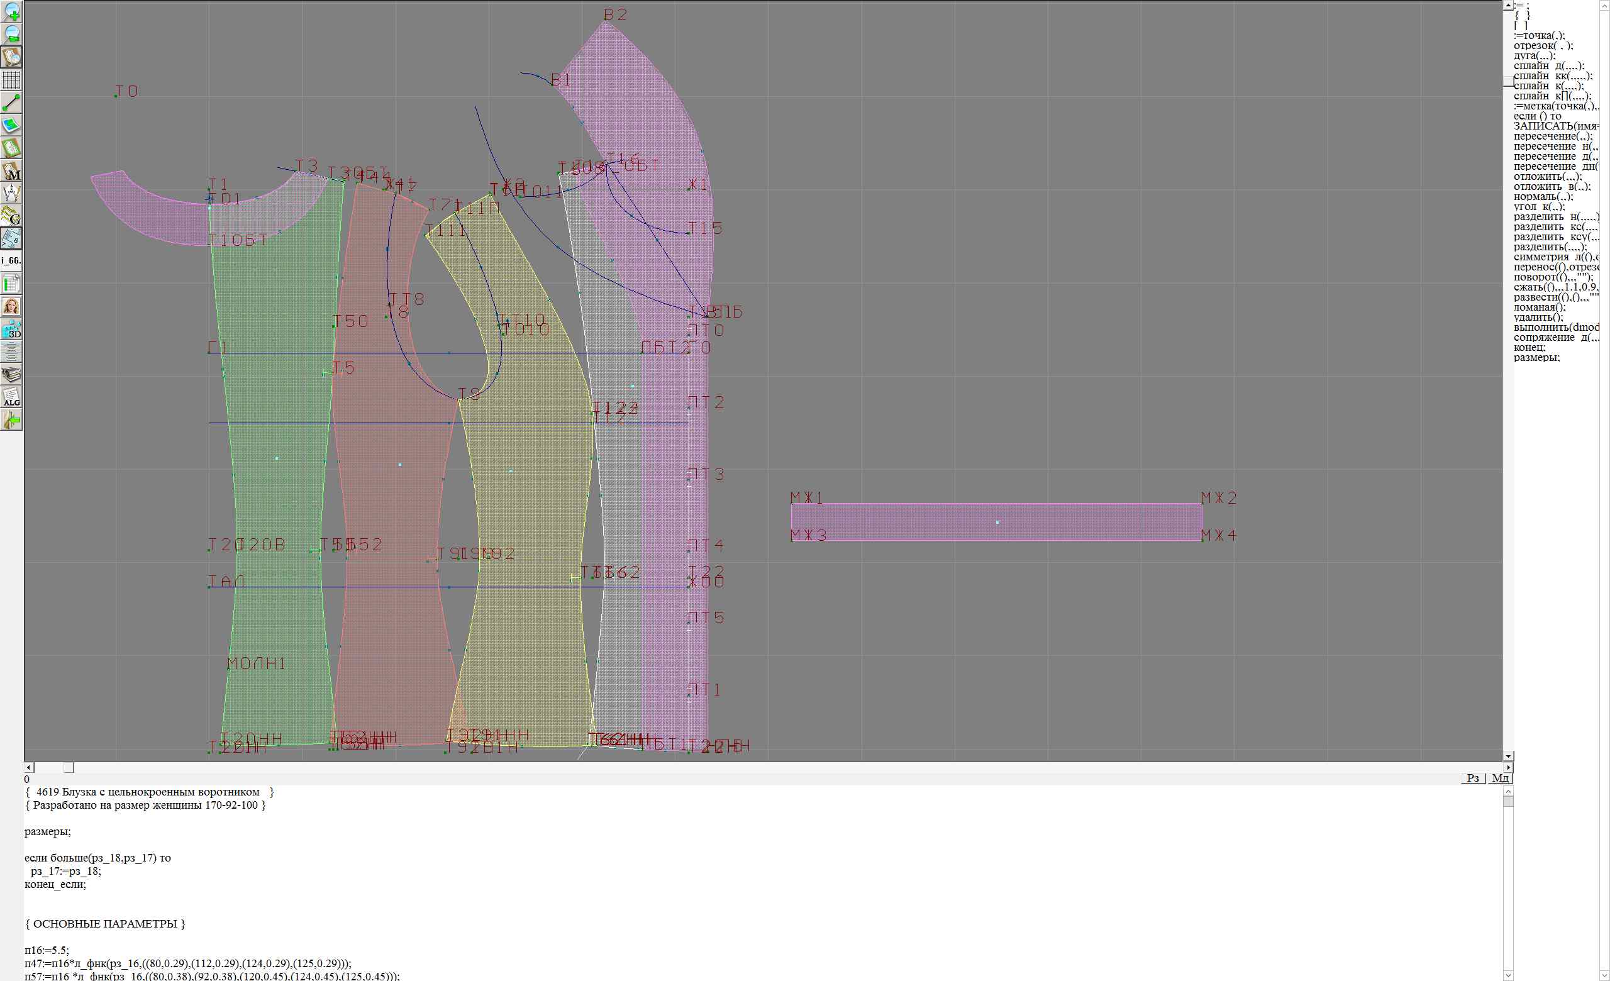Open the pattern with M icon

pyautogui.click(x=12, y=171)
